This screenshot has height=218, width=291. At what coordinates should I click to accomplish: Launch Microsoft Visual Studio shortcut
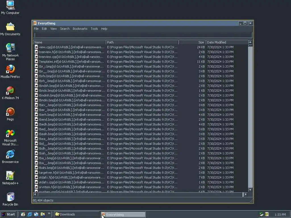pos(10,138)
